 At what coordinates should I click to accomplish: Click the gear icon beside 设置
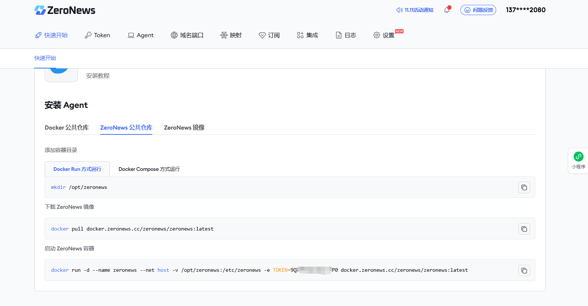[x=377, y=35]
